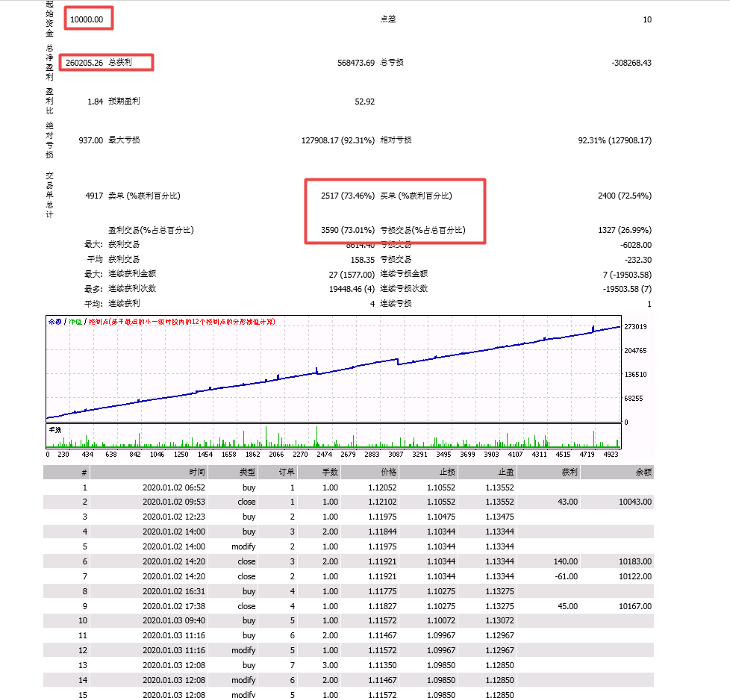730x698 pixels.
Task: Select the 总获利 value 260205.26
Action: point(89,63)
